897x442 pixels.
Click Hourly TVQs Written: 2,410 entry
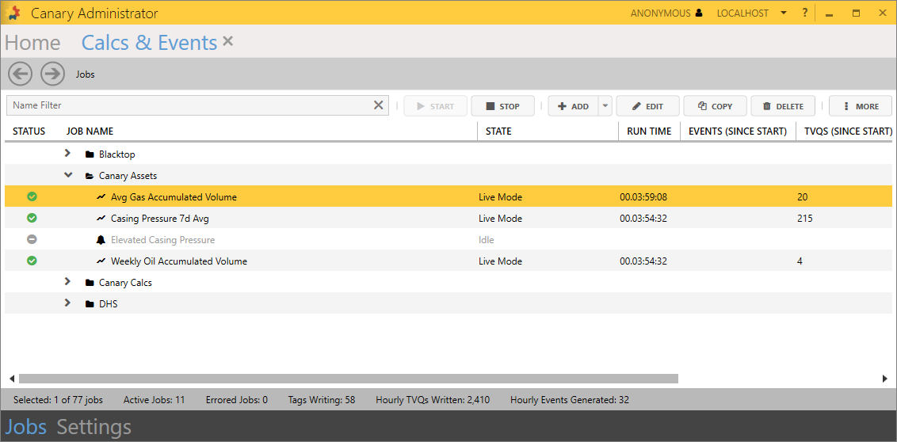coord(433,400)
